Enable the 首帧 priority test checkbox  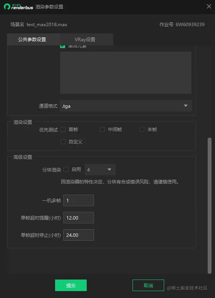[x=63, y=130]
